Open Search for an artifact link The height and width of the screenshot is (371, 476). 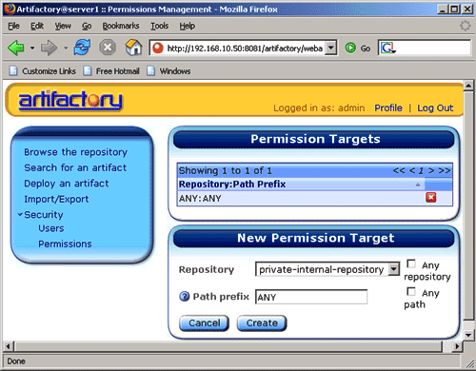(75, 167)
